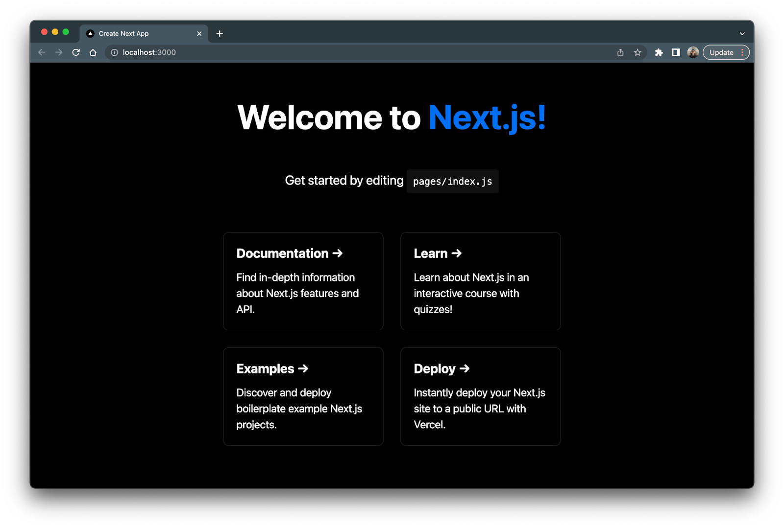The height and width of the screenshot is (528, 784).
Task: Reload the localhost page
Action: tap(76, 52)
